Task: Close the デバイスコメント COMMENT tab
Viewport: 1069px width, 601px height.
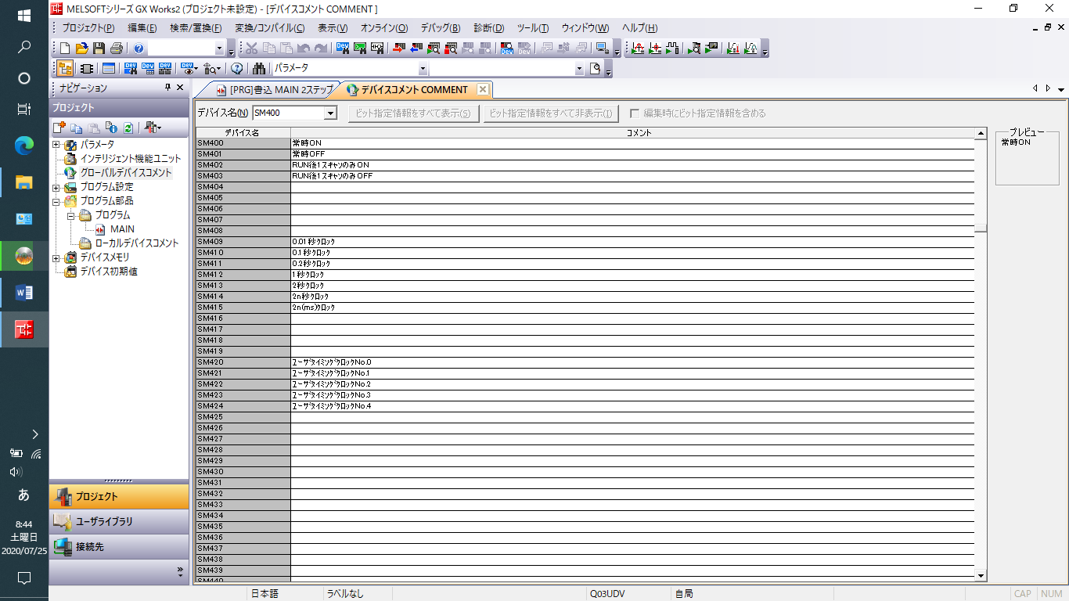Action: pyautogui.click(x=483, y=89)
